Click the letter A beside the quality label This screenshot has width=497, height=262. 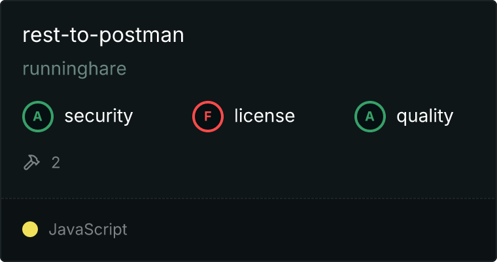[x=370, y=117]
